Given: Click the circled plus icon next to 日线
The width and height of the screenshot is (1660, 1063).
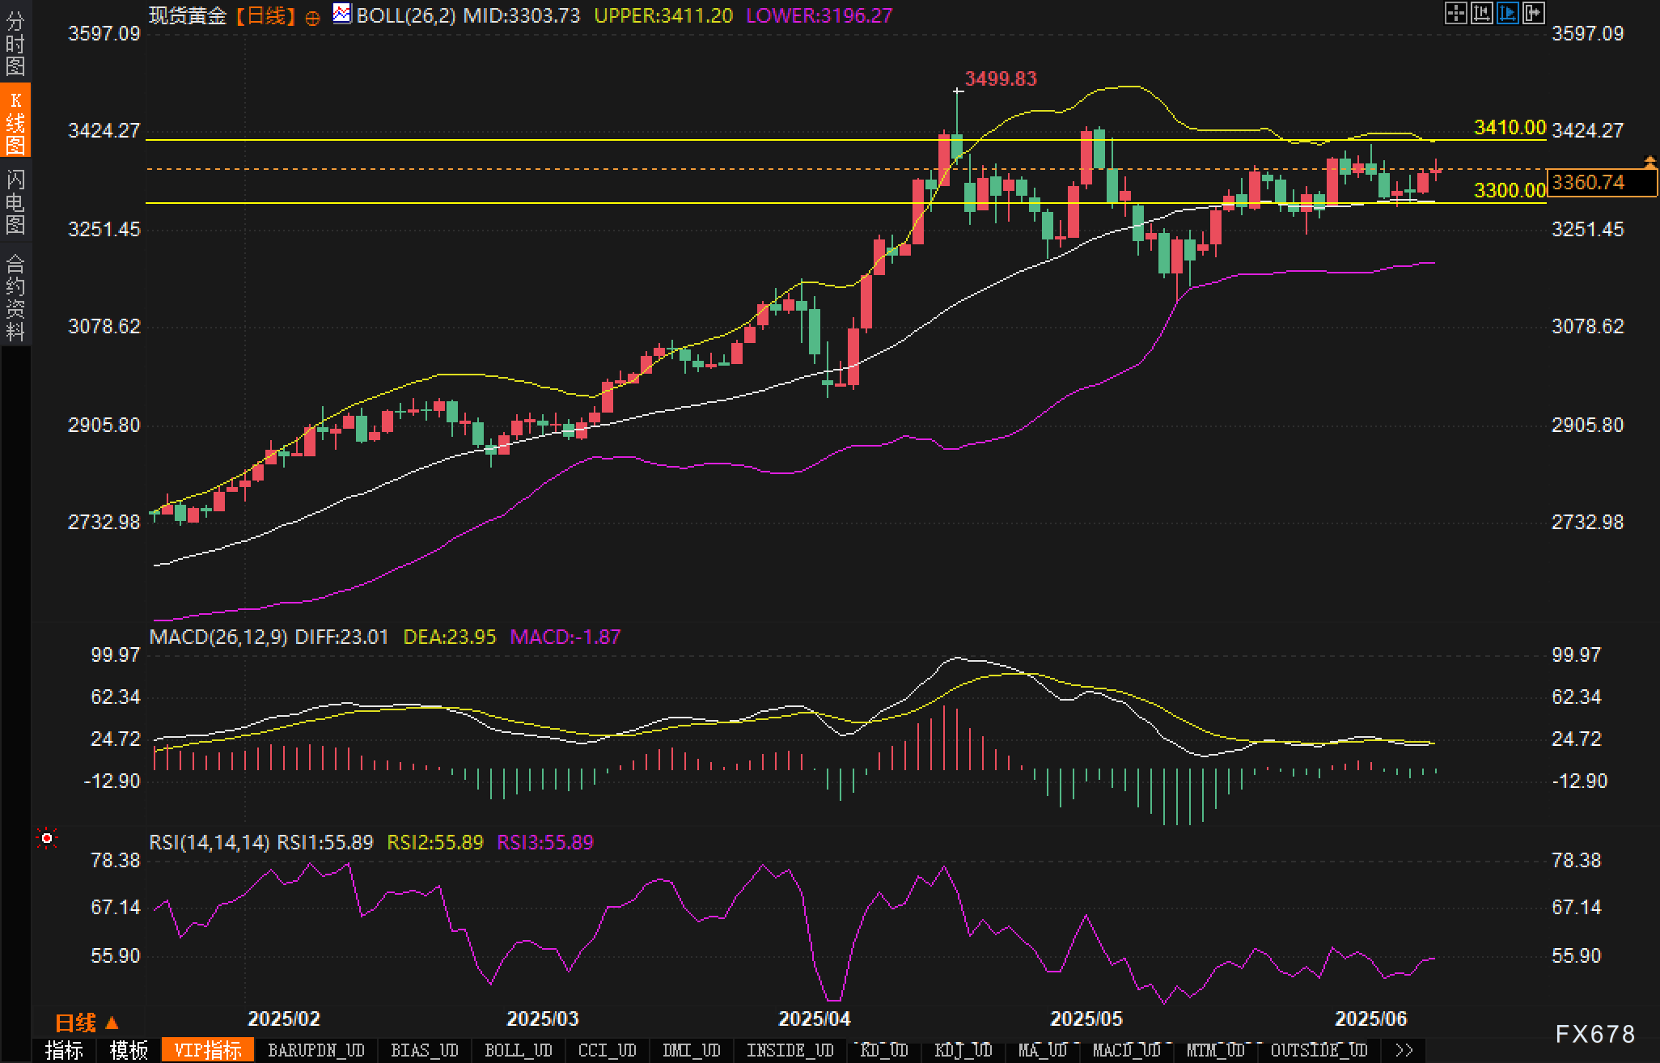Looking at the screenshot, I should point(312,17).
